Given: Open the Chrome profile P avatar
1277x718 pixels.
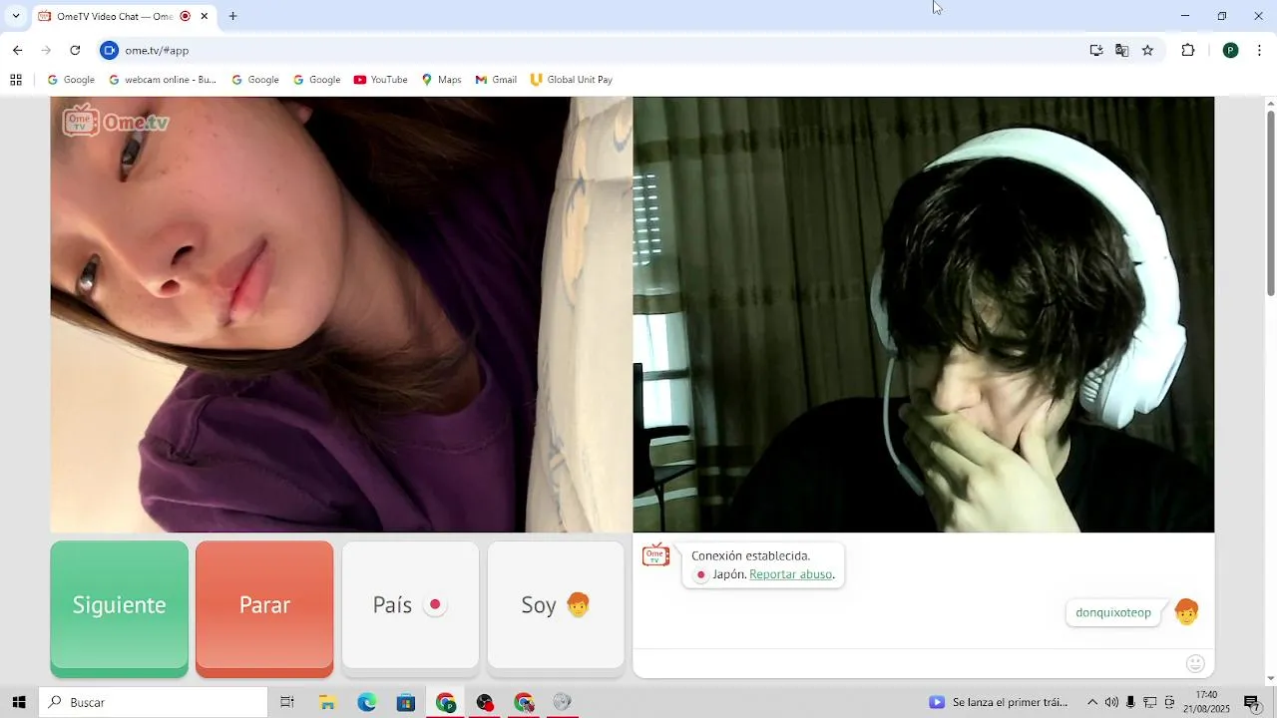Looking at the screenshot, I should tap(1230, 50).
